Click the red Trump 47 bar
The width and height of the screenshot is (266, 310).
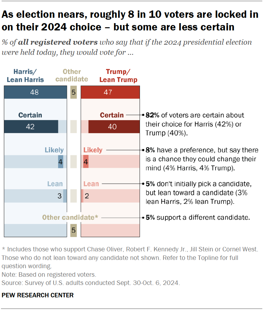click(110, 92)
